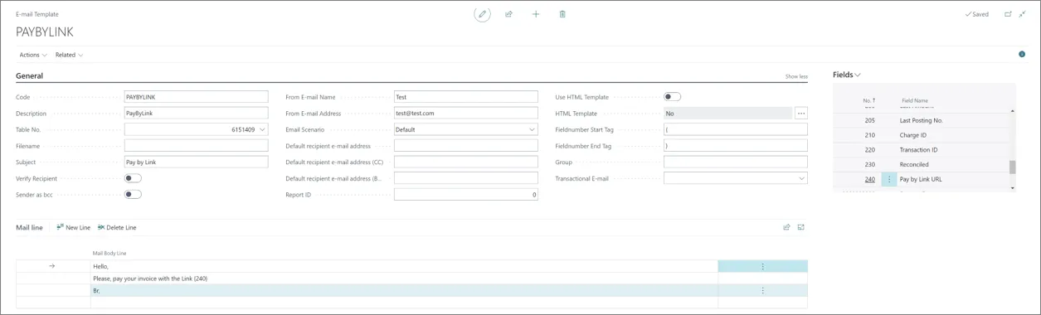
Task: Select the Hello, mail body line
Action: coord(404,266)
